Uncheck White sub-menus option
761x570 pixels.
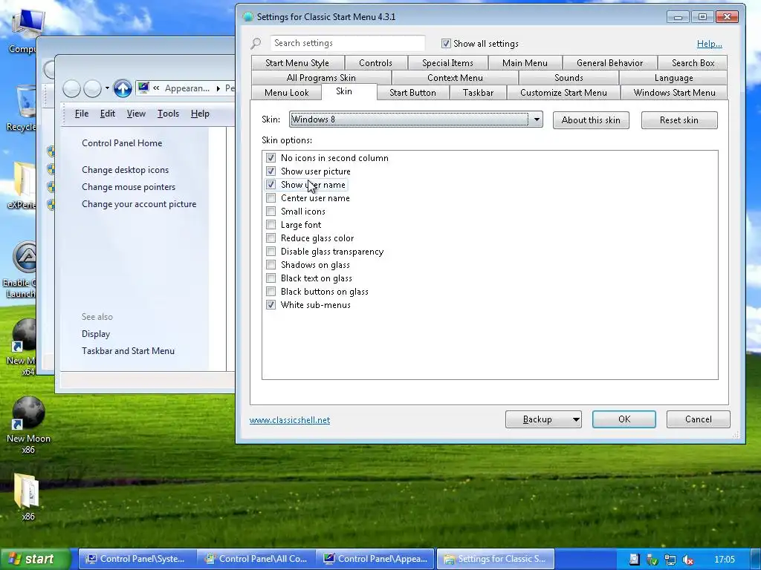(271, 305)
